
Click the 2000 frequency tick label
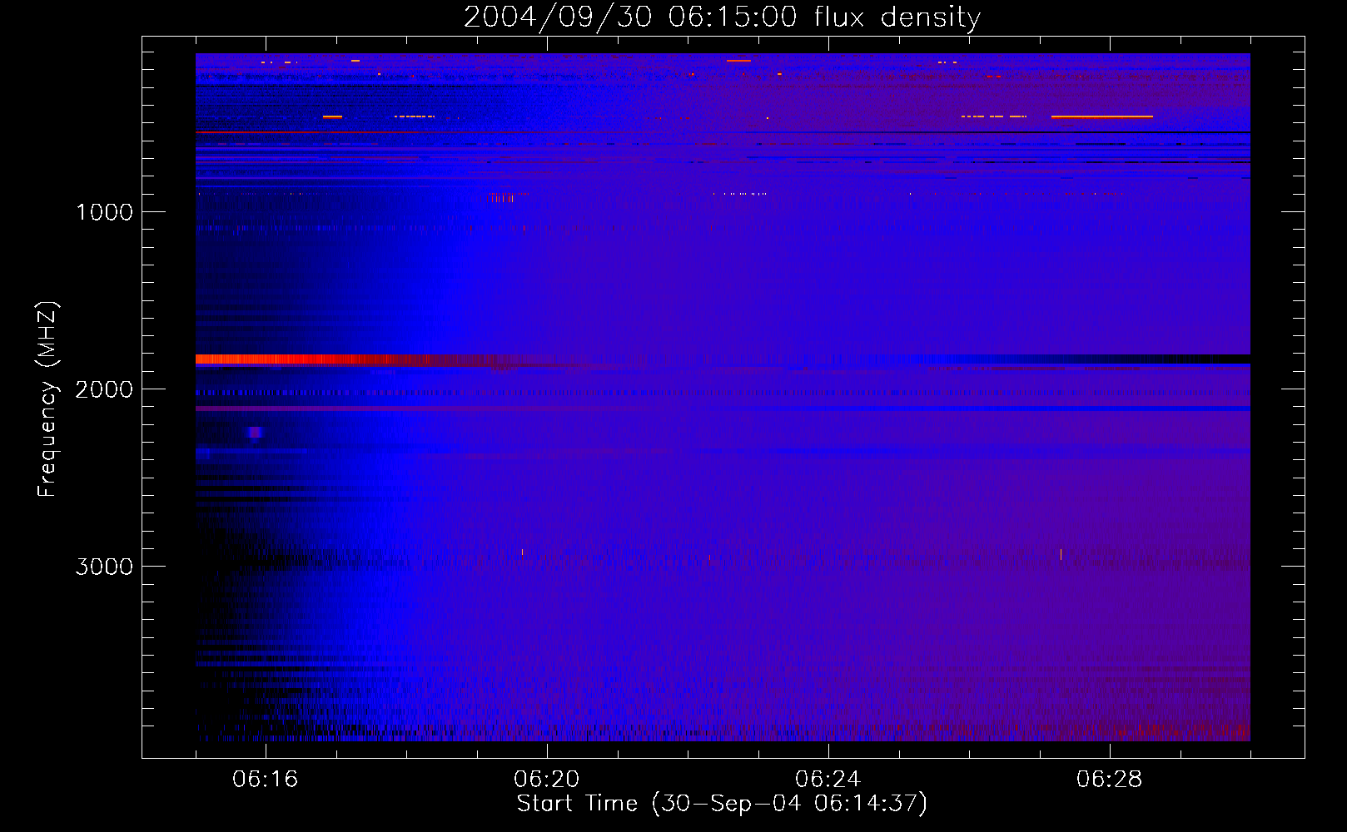pos(104,389)
